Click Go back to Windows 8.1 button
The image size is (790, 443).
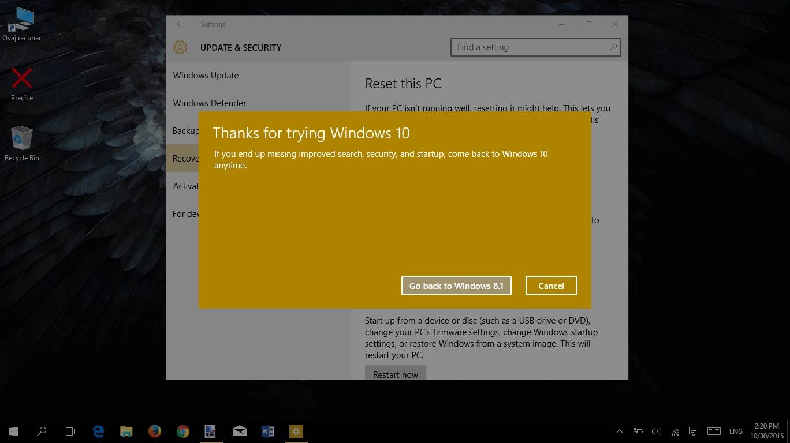click(x=456, y=286)
